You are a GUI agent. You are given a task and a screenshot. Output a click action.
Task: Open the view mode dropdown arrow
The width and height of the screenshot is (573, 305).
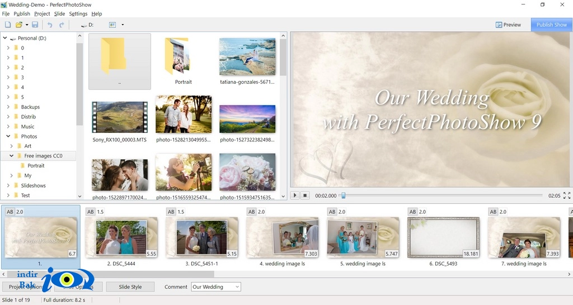coord(123,25)
